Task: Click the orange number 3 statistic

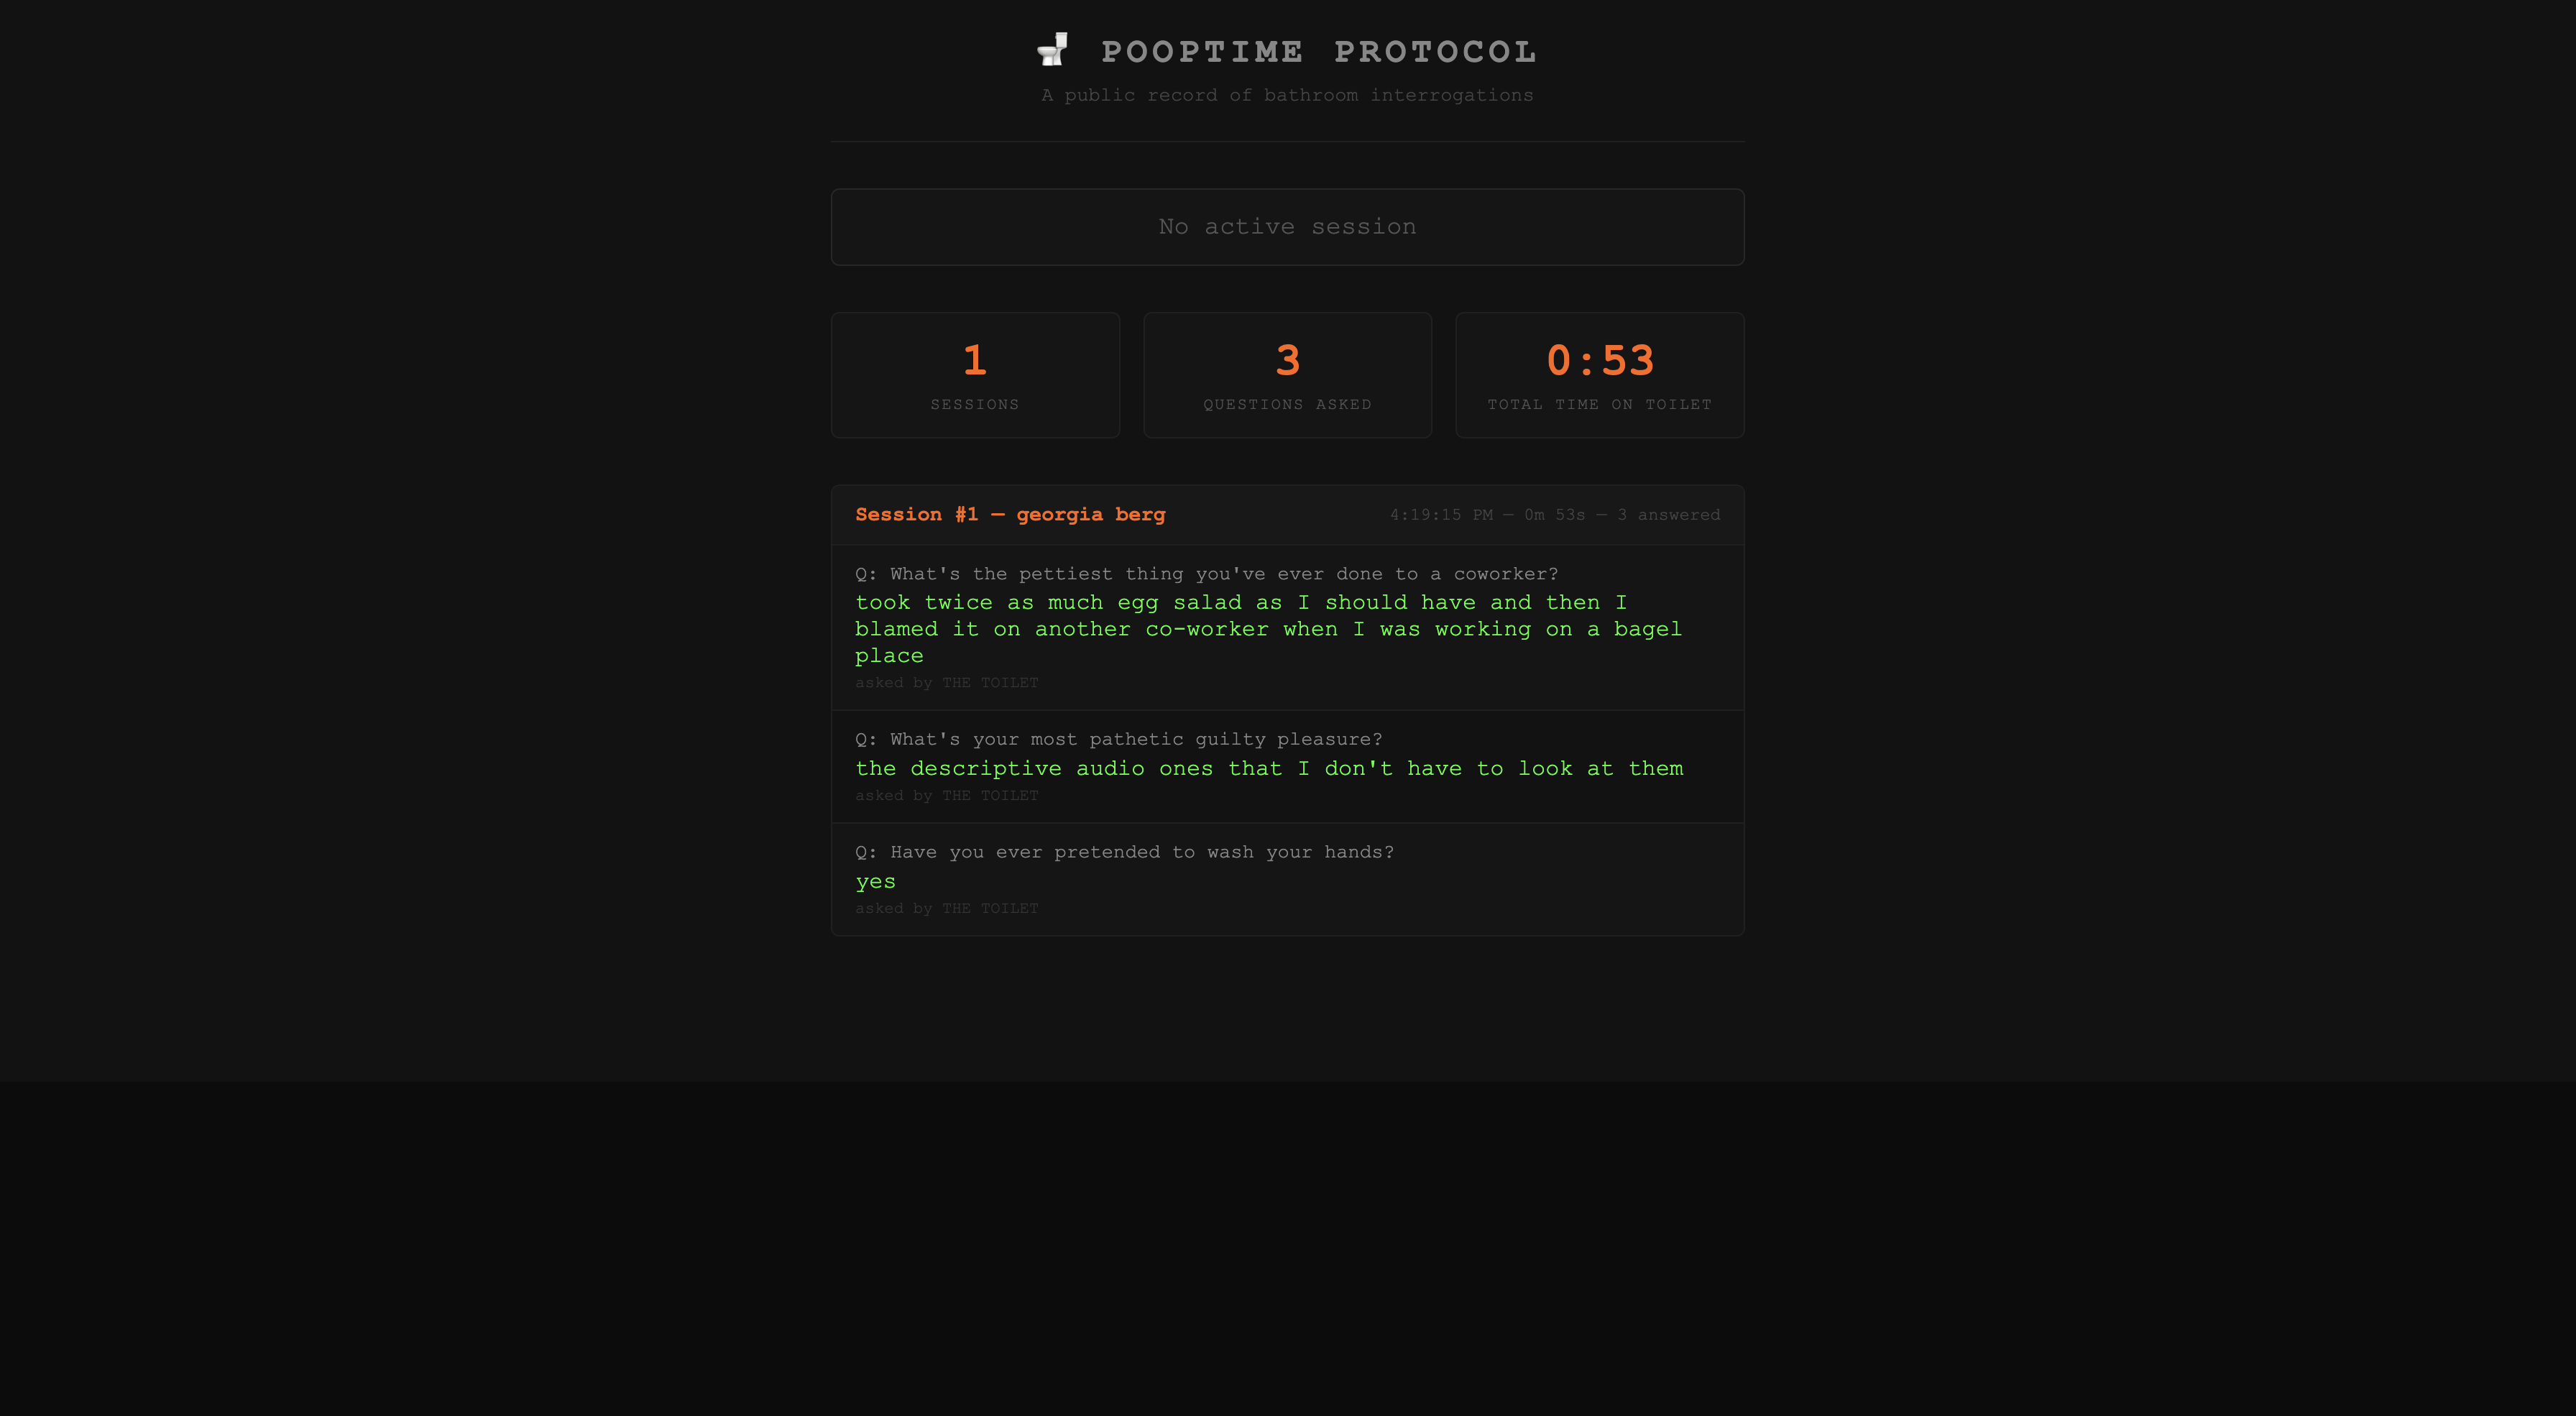Action: [x=1287, y=360]
